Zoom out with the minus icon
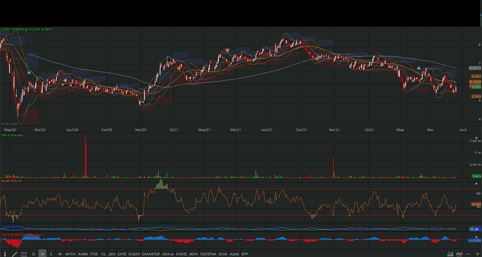482x257 pixels. coord(469,254)
